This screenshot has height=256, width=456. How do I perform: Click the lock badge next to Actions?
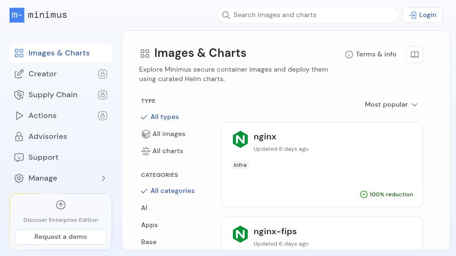(103, 116)
